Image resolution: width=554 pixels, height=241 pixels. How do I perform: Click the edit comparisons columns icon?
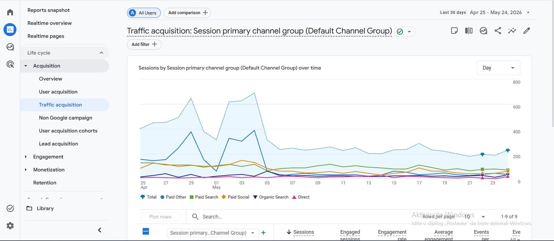469,31
